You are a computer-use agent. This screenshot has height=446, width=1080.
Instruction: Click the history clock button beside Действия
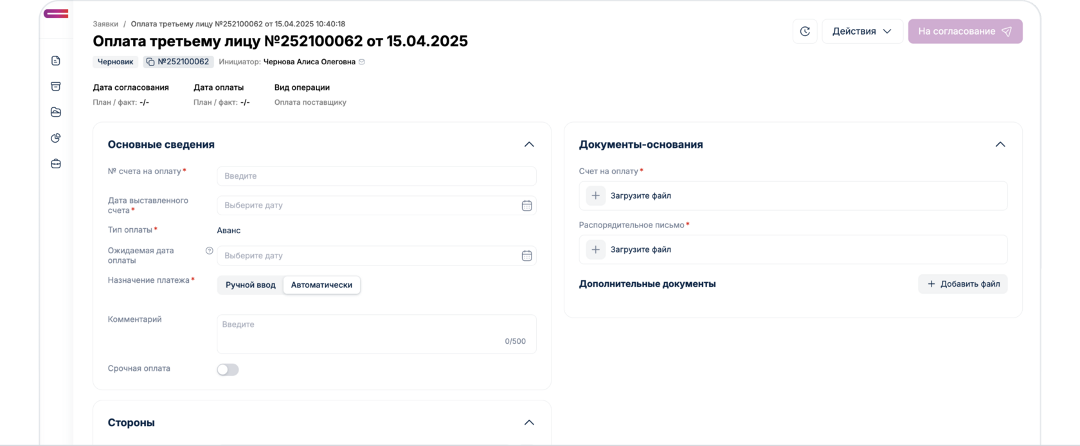[805, 31]
